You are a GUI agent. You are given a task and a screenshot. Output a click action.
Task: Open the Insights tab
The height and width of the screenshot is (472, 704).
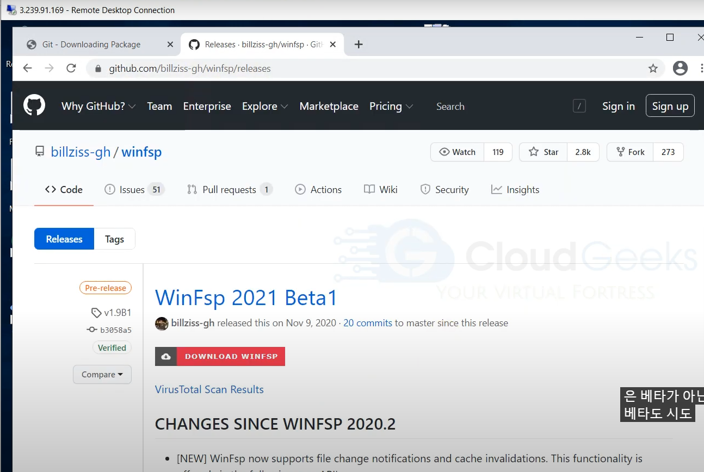coord(515,190)
